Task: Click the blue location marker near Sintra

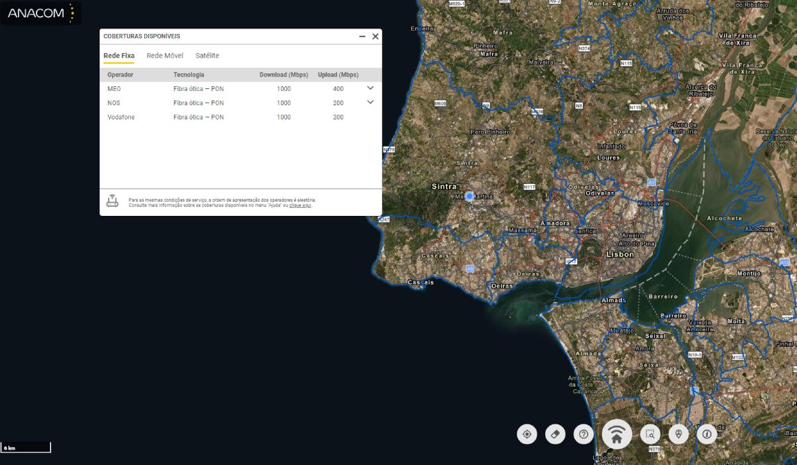Action: point(470,197)
